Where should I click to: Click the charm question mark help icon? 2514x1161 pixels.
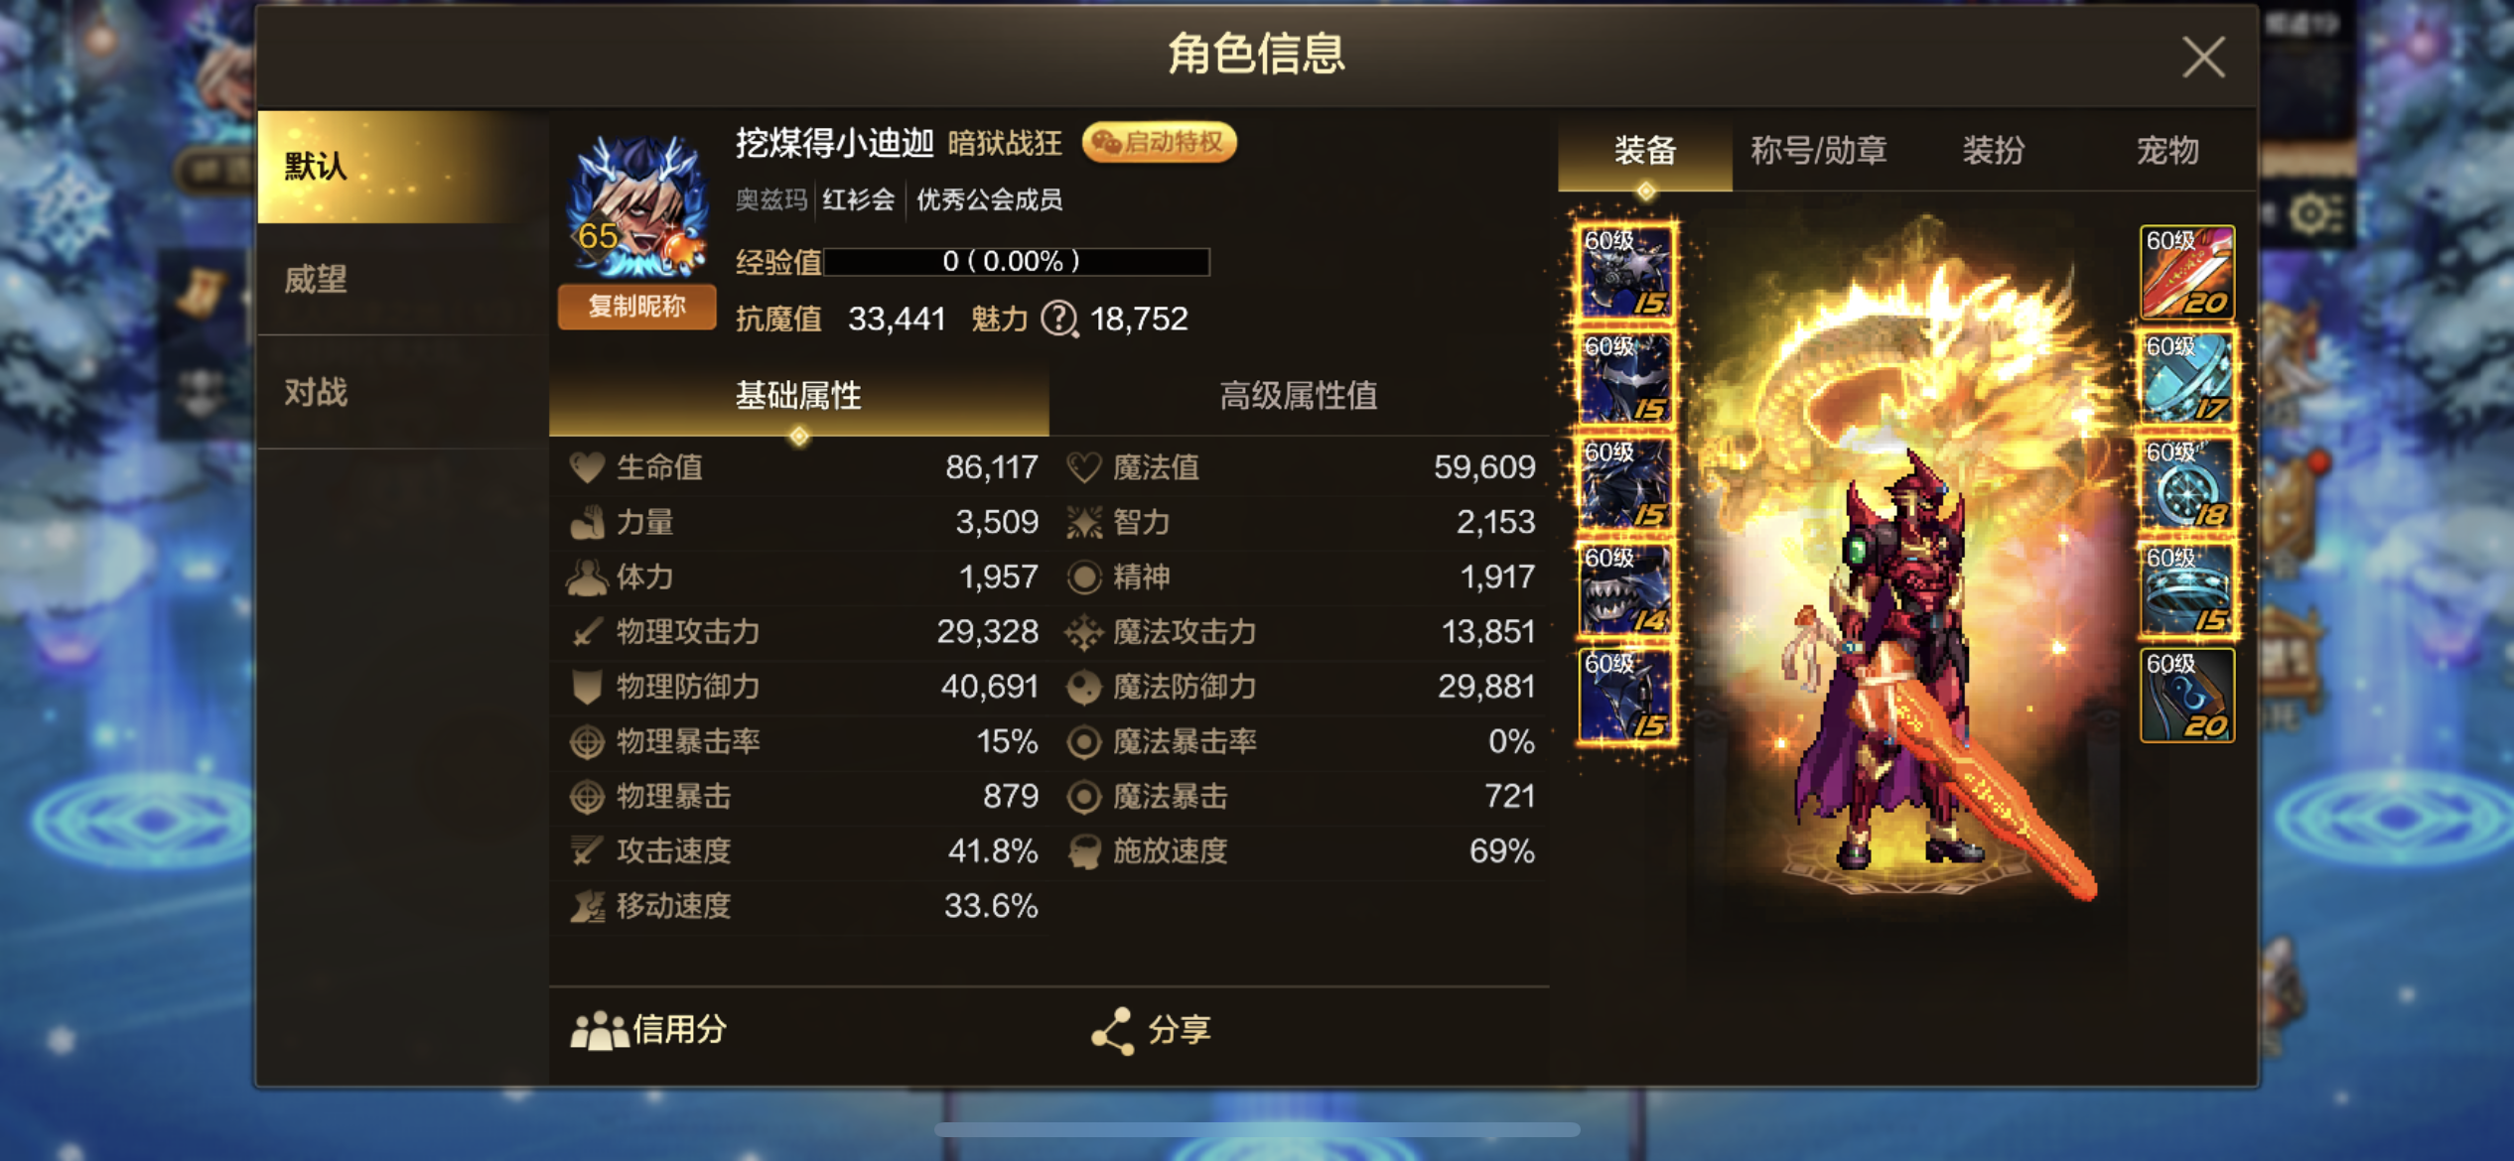click(x=1058, y=320)
